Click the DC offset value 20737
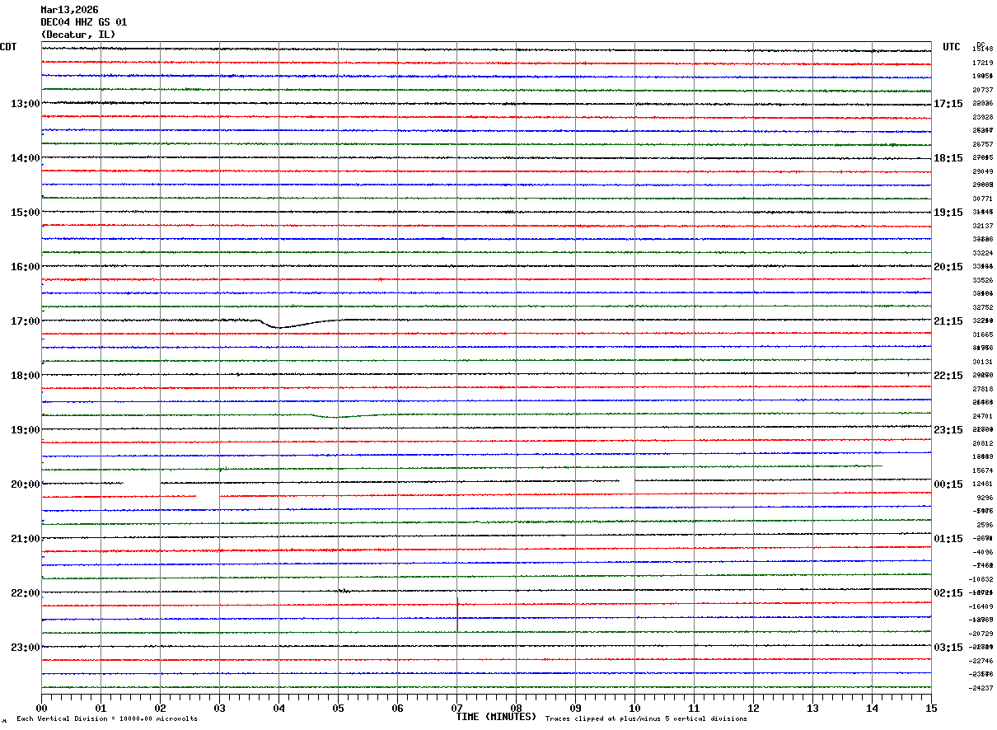Viewport: 997px width, 730px height. click(982, 90)
